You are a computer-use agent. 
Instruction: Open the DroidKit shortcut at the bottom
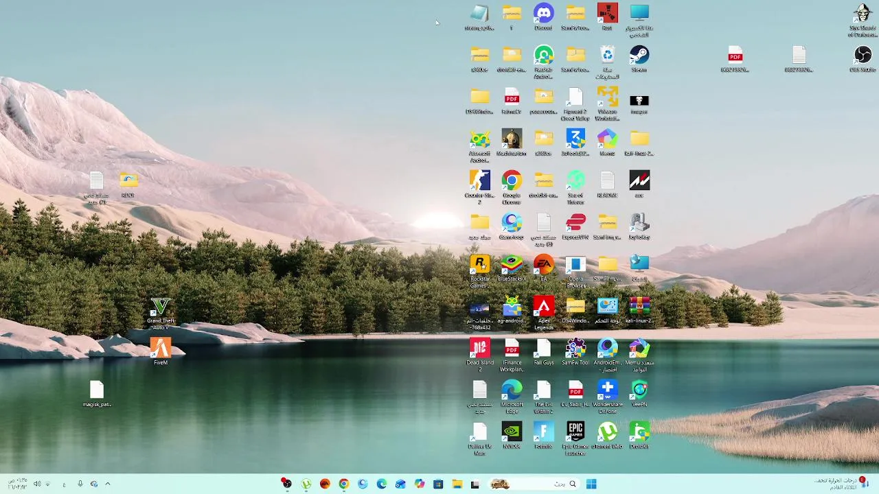point(639,436)
